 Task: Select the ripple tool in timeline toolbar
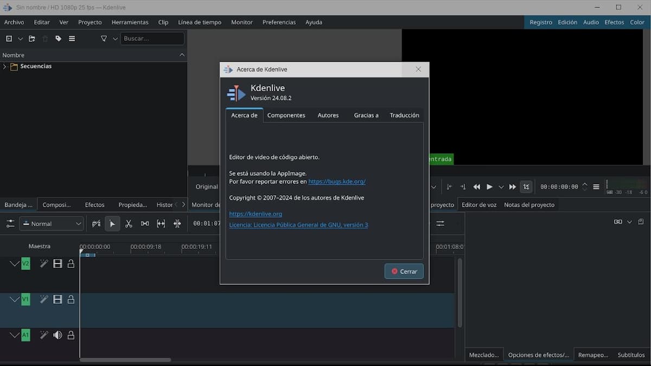coord(177,223)
